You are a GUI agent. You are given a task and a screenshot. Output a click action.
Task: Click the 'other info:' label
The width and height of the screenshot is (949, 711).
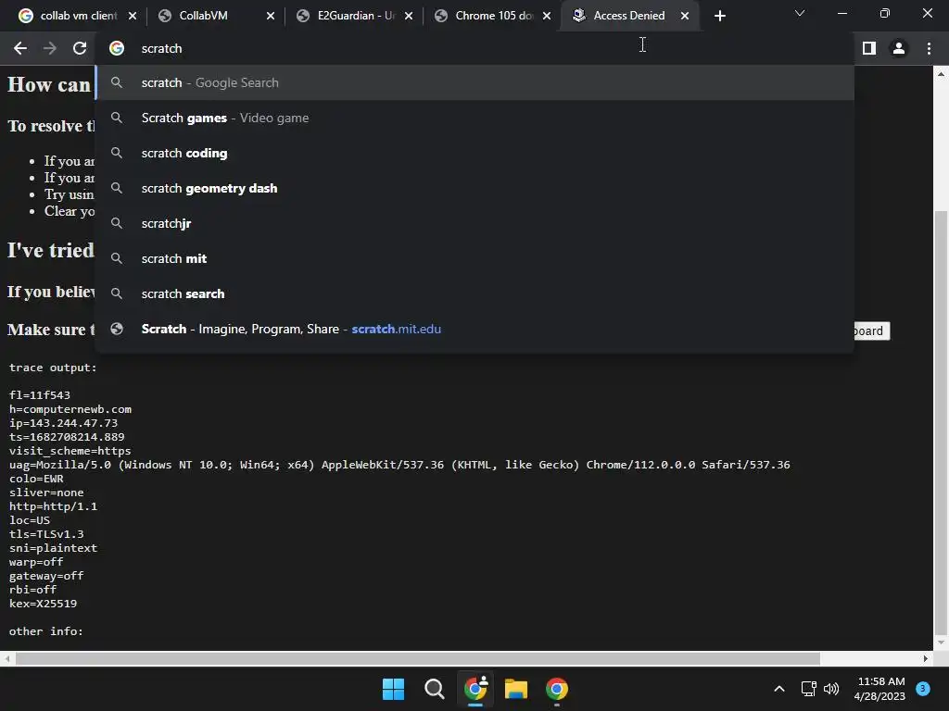coord(46,631)
